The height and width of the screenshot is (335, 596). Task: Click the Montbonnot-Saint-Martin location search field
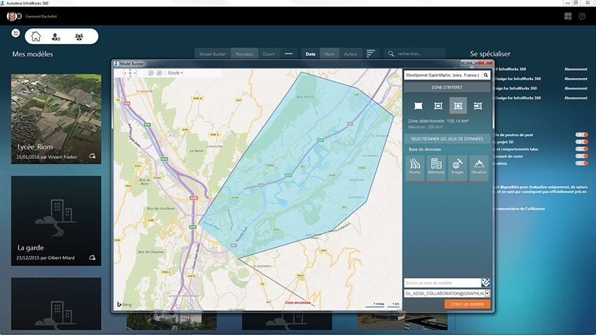[442, 75]
